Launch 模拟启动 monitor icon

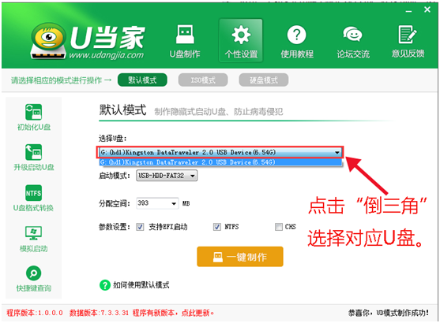[34, 233]
